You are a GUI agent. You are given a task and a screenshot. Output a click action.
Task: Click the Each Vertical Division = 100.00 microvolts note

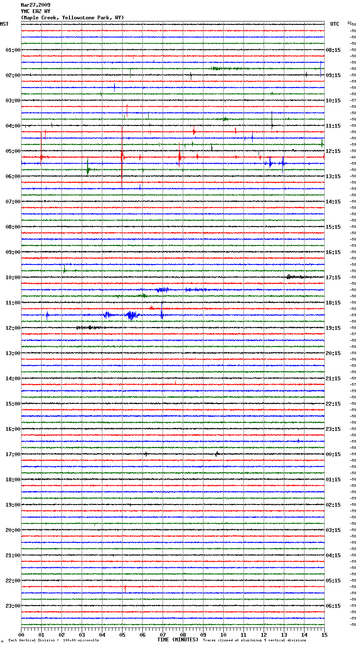click(53, 640)
